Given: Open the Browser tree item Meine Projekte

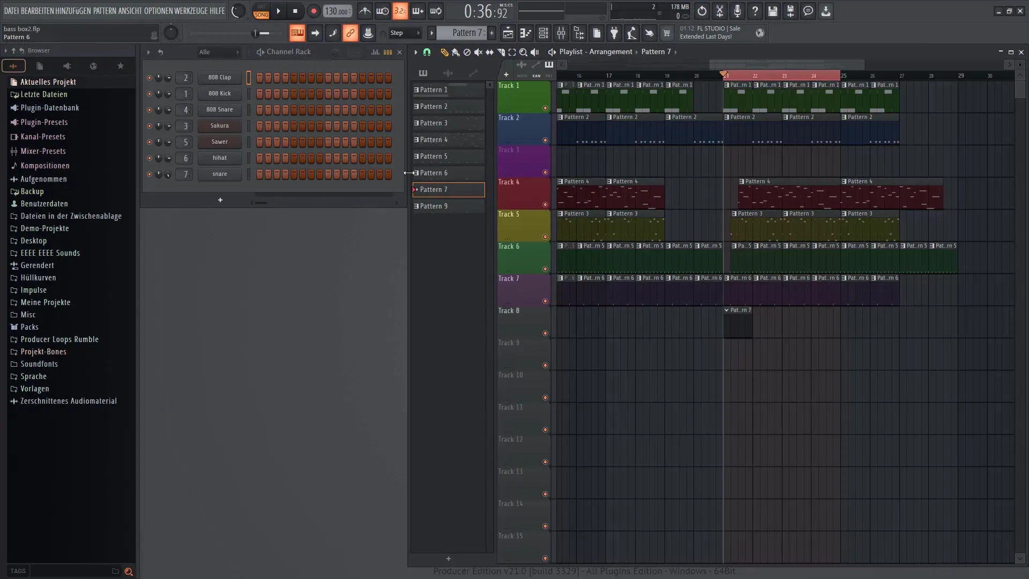Looking at the screenshot, I should [x=45, y=302].
